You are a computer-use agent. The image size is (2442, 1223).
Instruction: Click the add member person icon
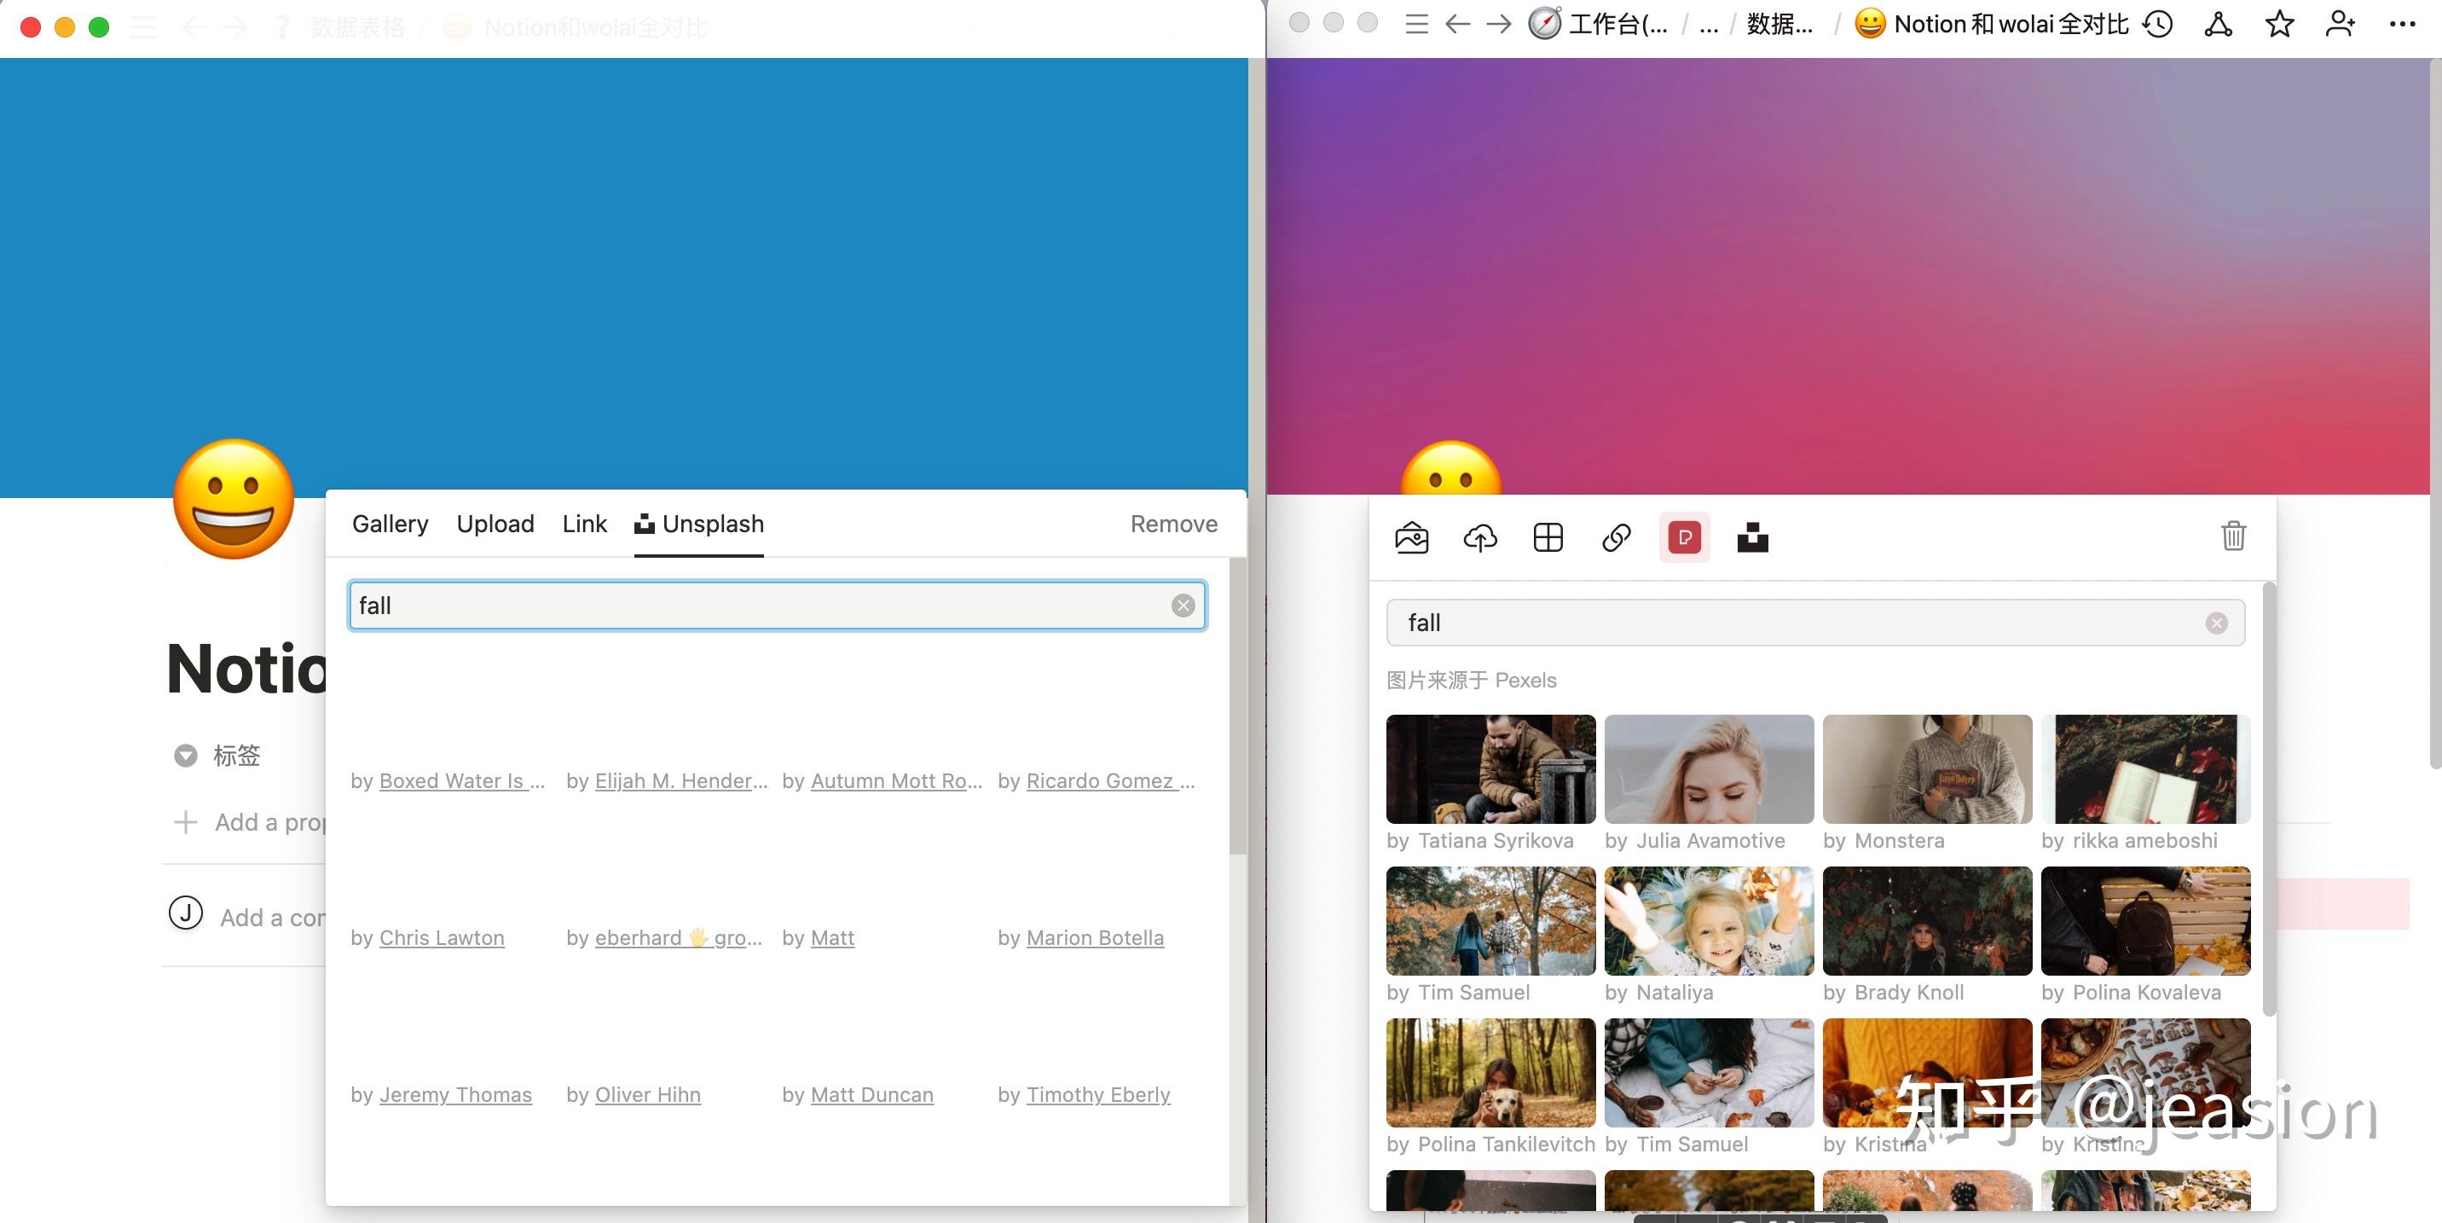click(2340, 24)
